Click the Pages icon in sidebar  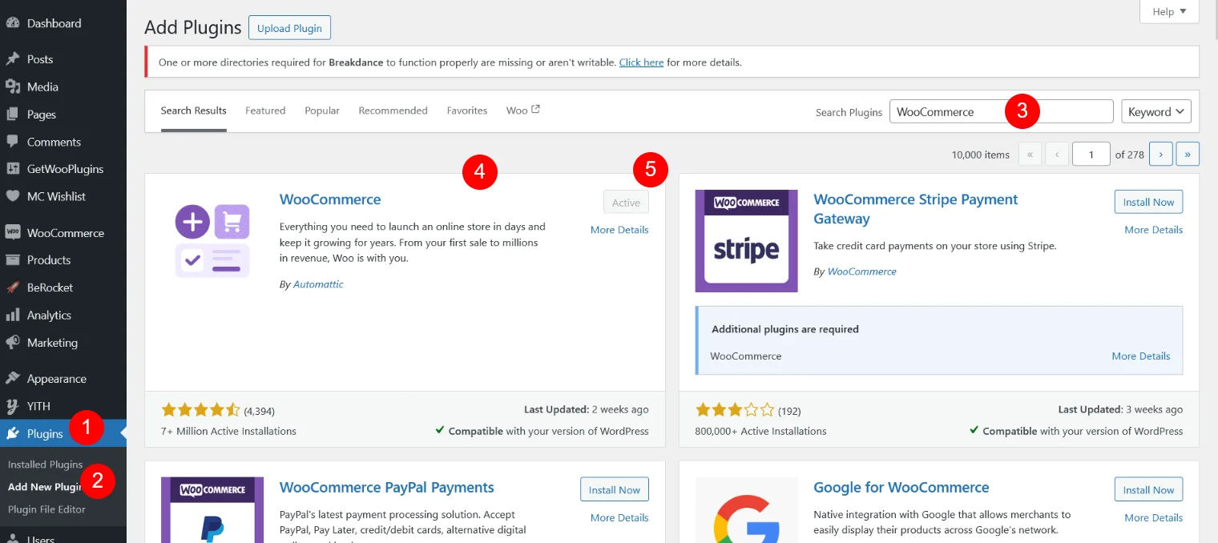point(13,115)
